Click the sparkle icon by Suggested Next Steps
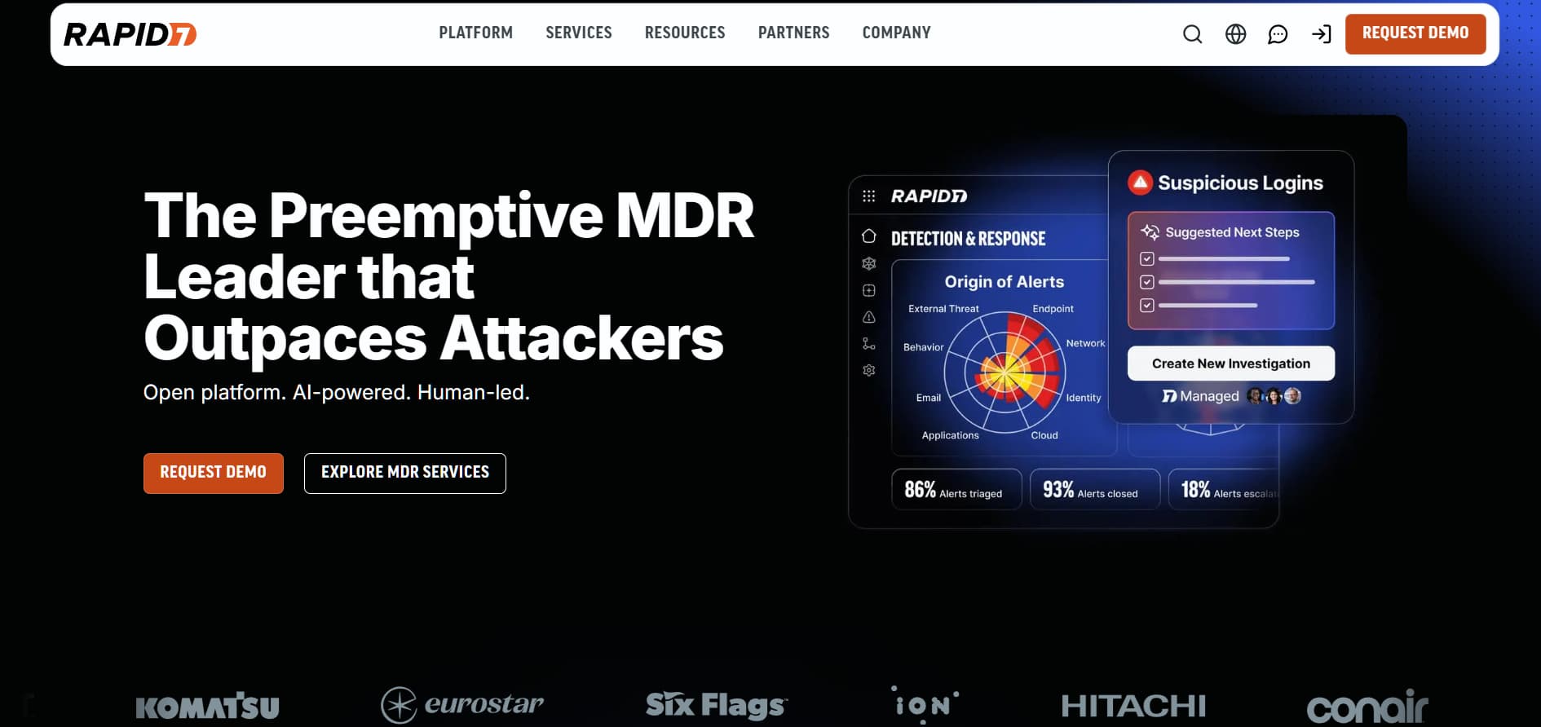The height and width of the screenshot is (727, 1541). (x=1150, y=232)
